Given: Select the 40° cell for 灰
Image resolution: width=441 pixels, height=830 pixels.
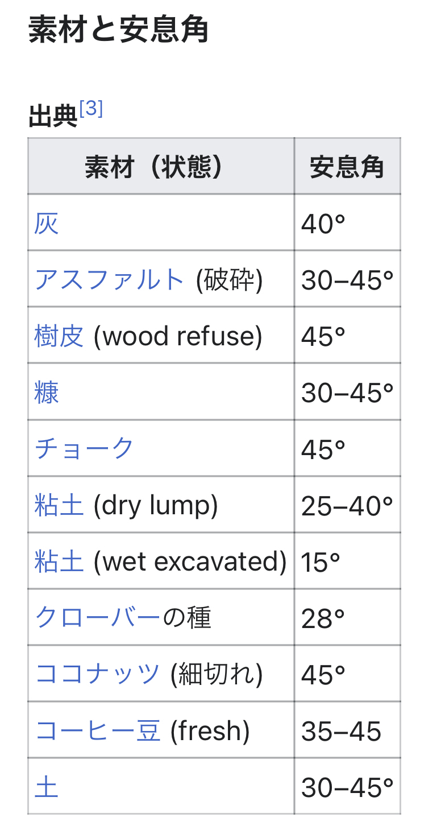Looking at the screenshot, I should 323,224.
